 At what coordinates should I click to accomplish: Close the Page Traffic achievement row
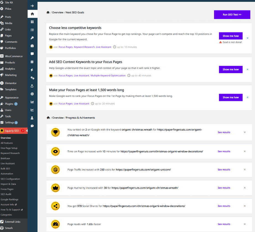pyautogui.click(x=245, y=170)
